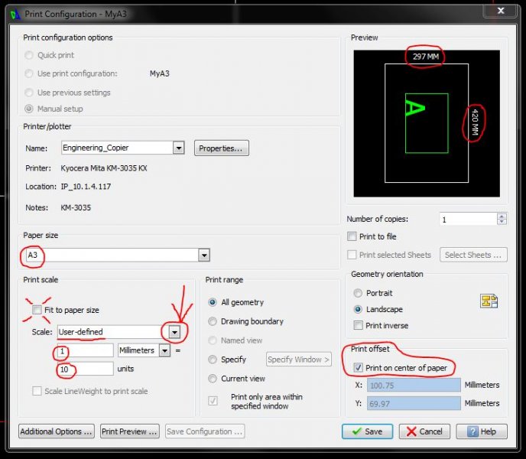Click the Specify Window button
This screenshot has height=459, width=526.
(x=299, y=360)
